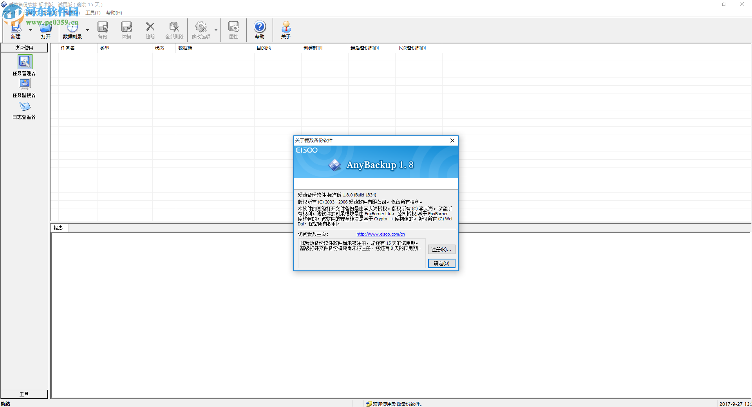Select the 报表 tab

58,228
